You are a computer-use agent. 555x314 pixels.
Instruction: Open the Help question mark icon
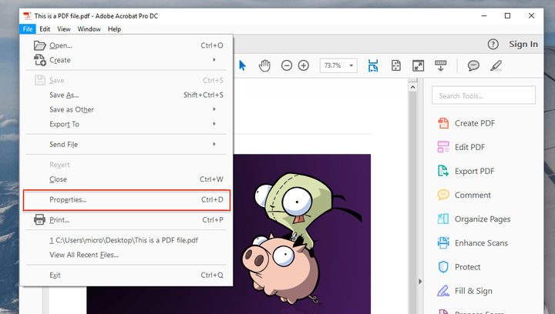493,44
